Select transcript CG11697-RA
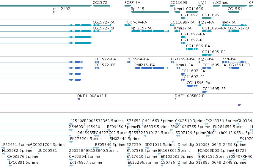 pos(193,34)
